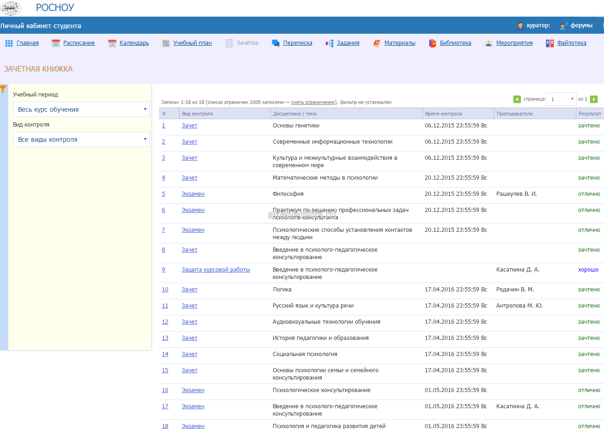604x429 pixels.
Task: Click the Библиотека book icon
Action: [x=433, y=43]
